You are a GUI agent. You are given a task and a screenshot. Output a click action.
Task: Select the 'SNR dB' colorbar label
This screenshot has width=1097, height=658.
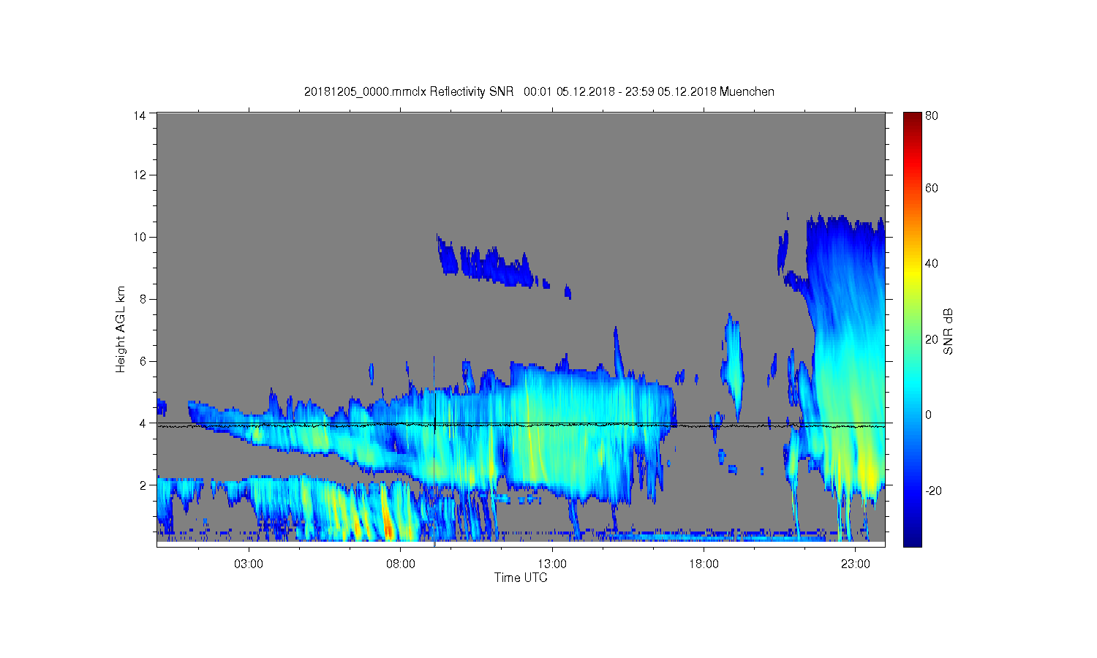pyautogui.click(x=949, y=331)
